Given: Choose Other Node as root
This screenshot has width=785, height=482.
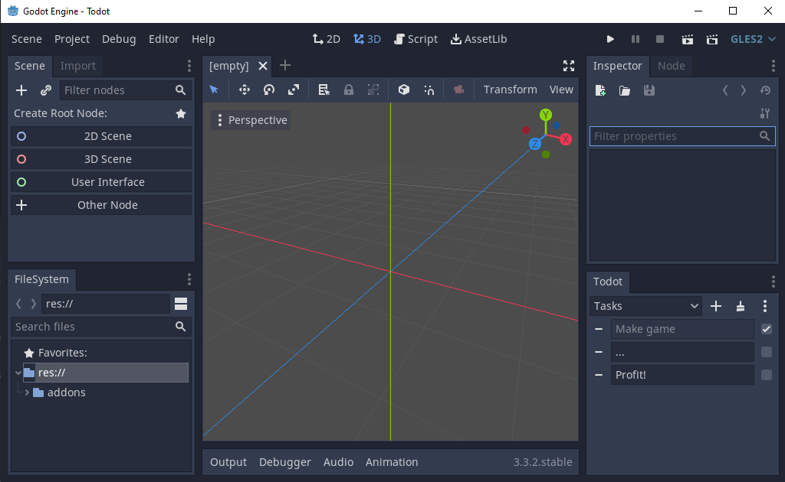Looking at the screenshot, I should click(x=101, y=205).
